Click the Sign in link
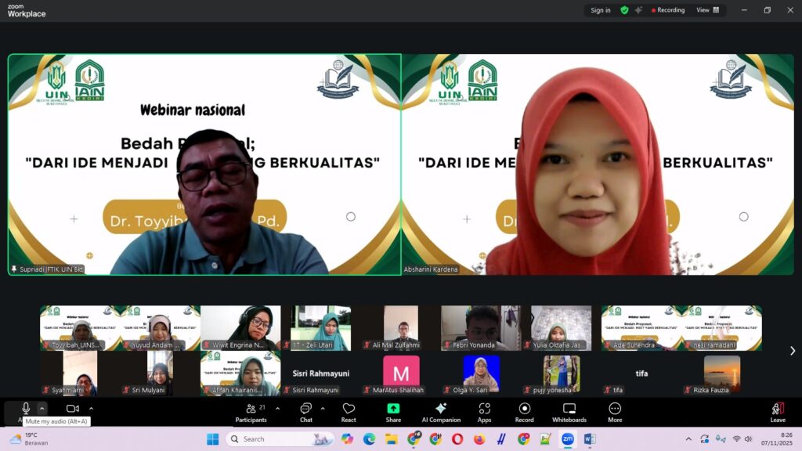 [601, 10]
